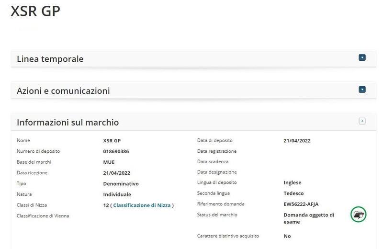Select the Data ricezione date value
This screenshot has height=249, width=383.
coord(117,173)
